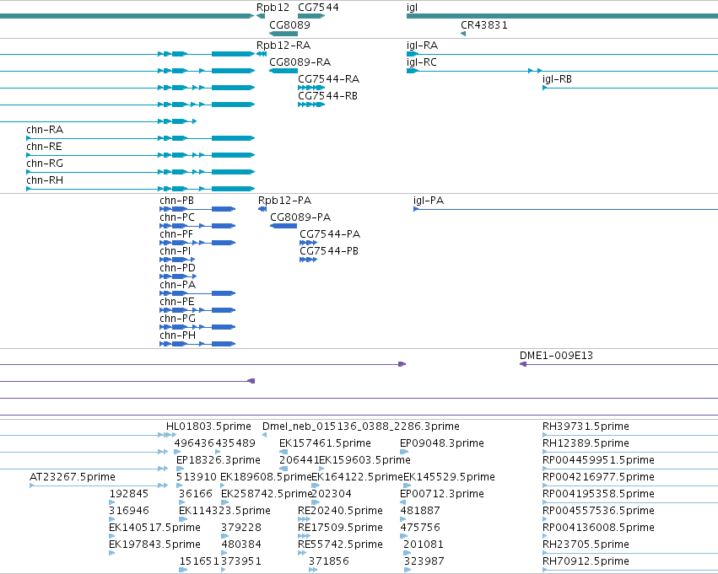Click the Rpb12 gene label
The image size is (718, 574).
click(273, 8)
